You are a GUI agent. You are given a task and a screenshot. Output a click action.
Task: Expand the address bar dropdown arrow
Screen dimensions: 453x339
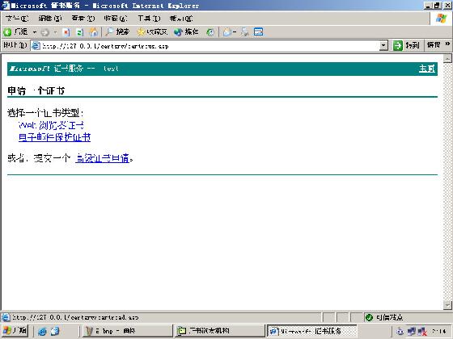click(x=383, y=45)
